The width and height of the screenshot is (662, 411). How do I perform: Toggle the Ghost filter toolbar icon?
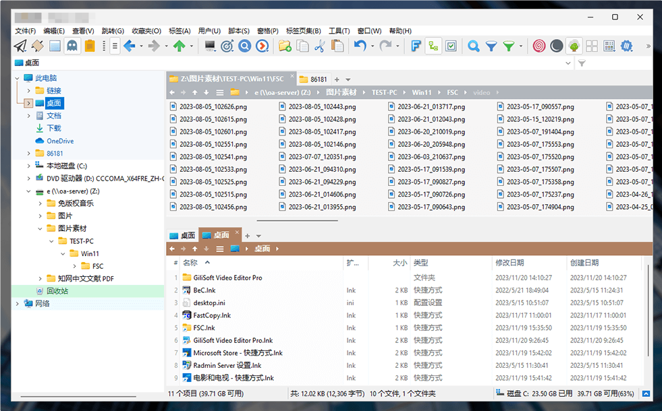click(x=72, y=46)
